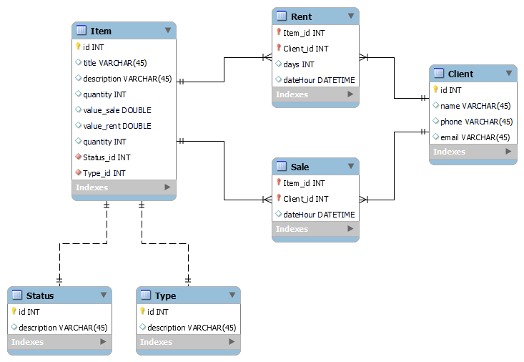The height and width of the screenshot is (362, 524).
Task: Click primary key icon of Status id
Action: [x=14, y=310]
